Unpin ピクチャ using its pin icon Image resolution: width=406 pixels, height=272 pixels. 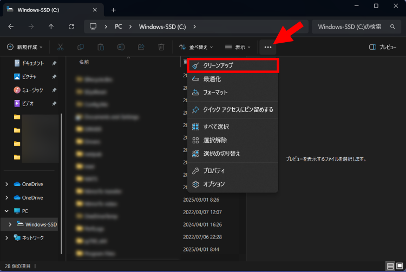(54, 77)
